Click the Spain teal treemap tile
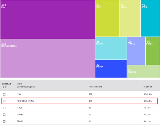Image resolution: width=160 pixels, height=125 pixels. pyautogui.click(x=150, y=18)
